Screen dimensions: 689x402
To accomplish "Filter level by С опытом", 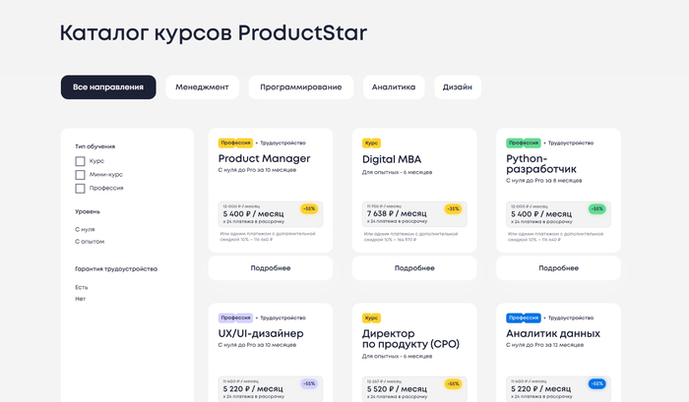I will point(90,242).
